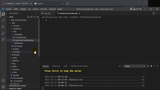The height and width of the screenshot is (90, 160).
Task: Collapse the Http folder
Action: coord(12,32)
